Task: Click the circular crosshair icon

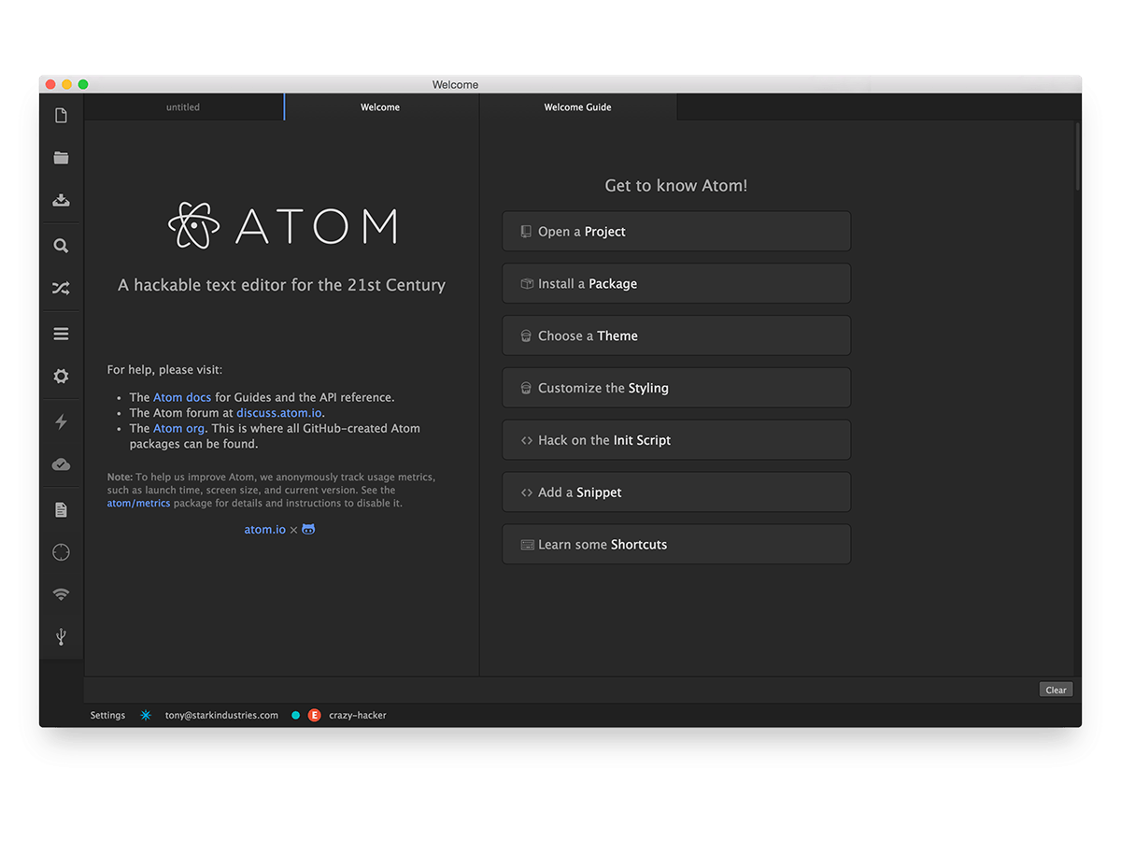Action: [x=61, y=552]
